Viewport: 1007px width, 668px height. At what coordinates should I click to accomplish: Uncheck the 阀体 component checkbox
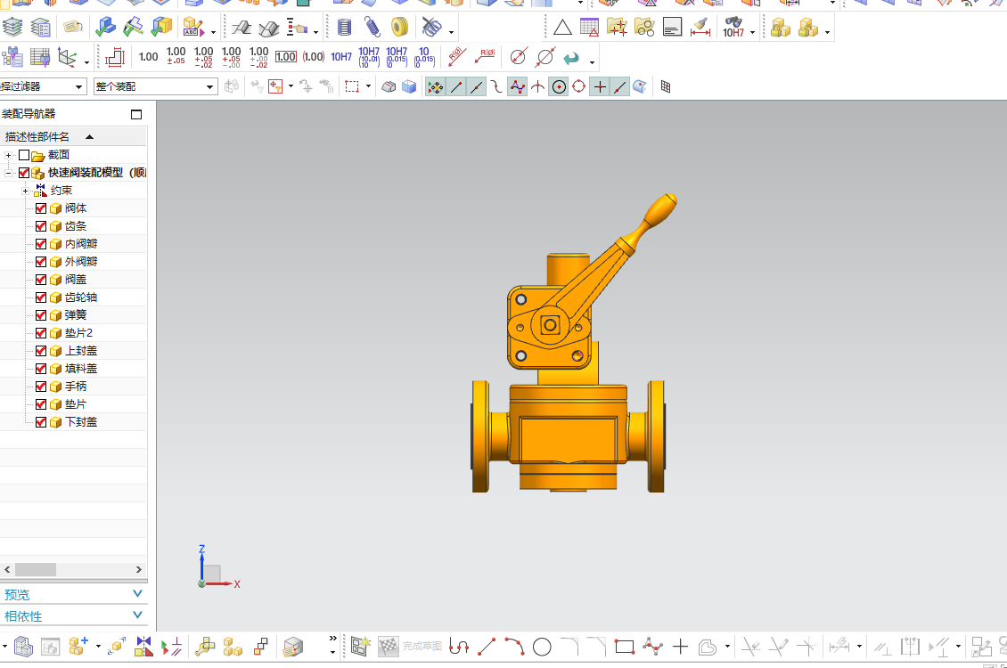41,208
